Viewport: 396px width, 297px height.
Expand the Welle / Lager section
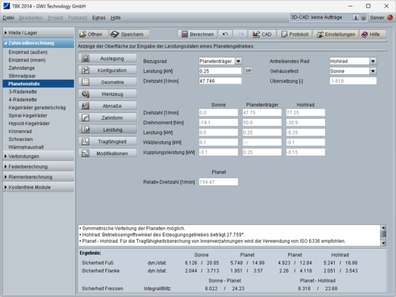(x=38, y=32)
